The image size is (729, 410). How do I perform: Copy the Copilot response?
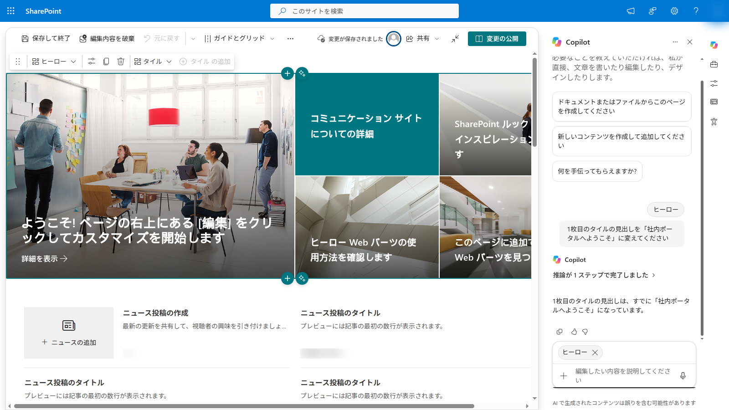pyautogui.click(x=560, y=332)
